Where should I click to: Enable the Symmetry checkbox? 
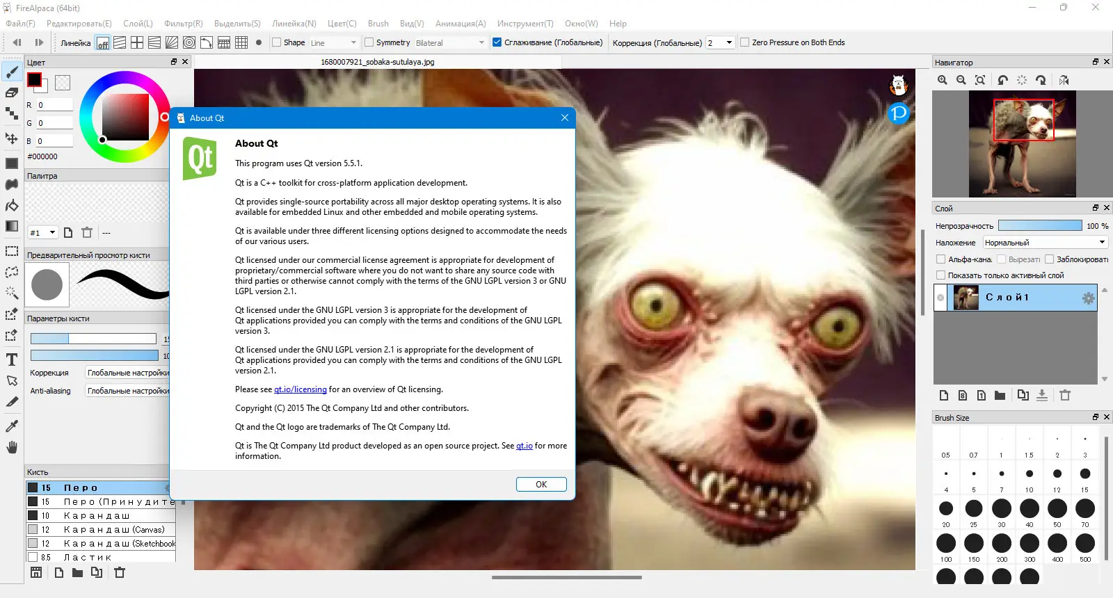(x=369, y=42)
